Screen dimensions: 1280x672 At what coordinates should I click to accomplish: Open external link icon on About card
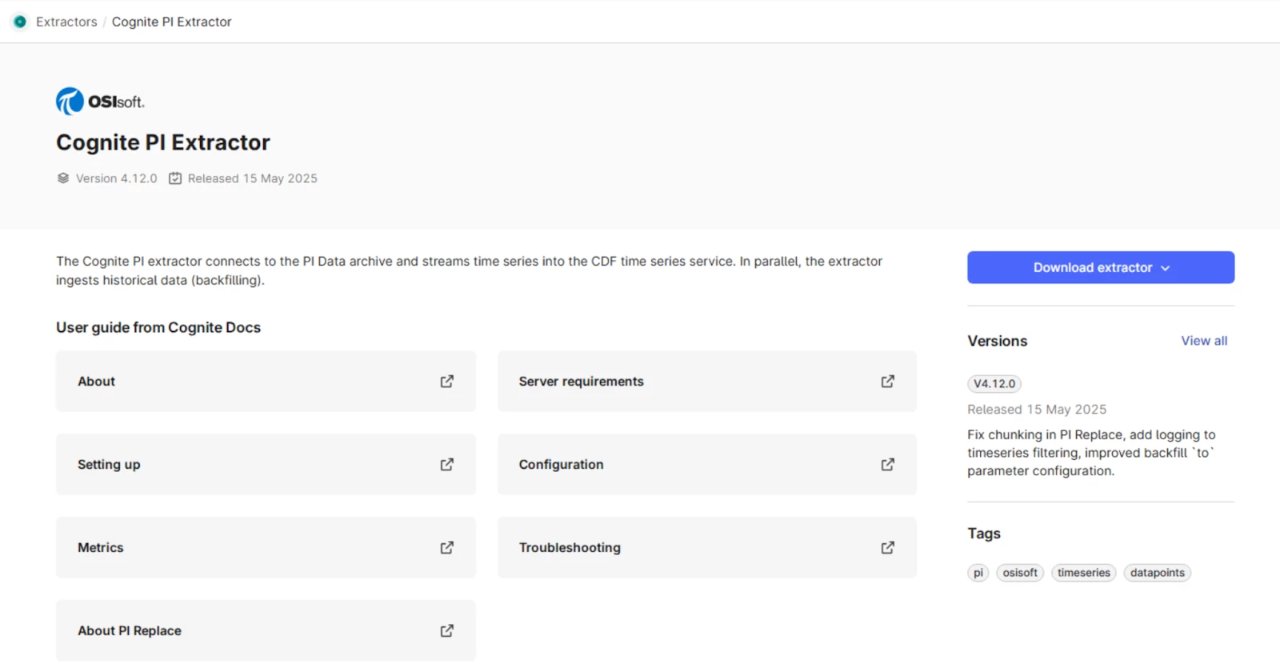pyautogui.click(x=447, y=382)
